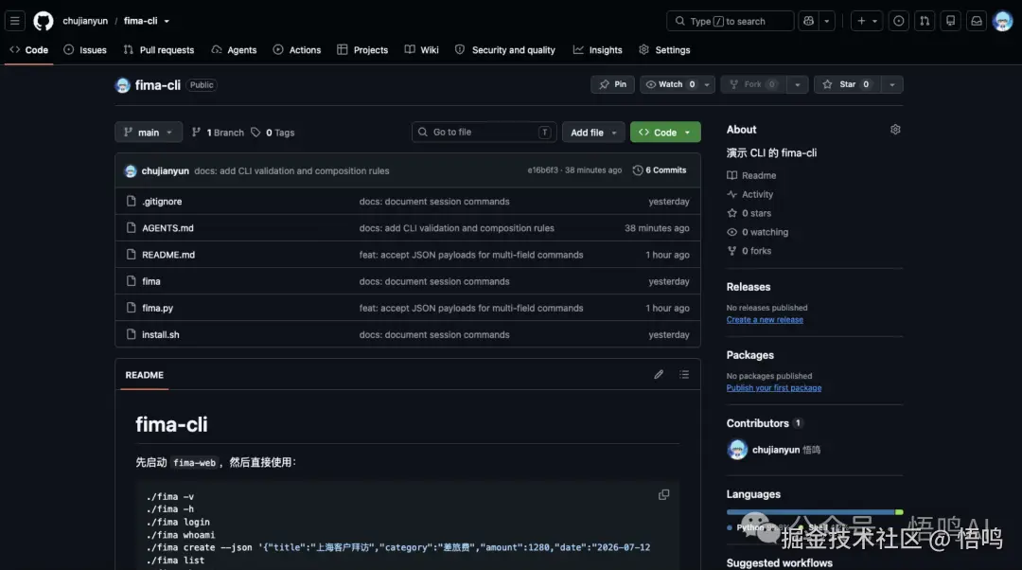Open the notifications inbox icon
1022x570 pixels.
[977, 21]
